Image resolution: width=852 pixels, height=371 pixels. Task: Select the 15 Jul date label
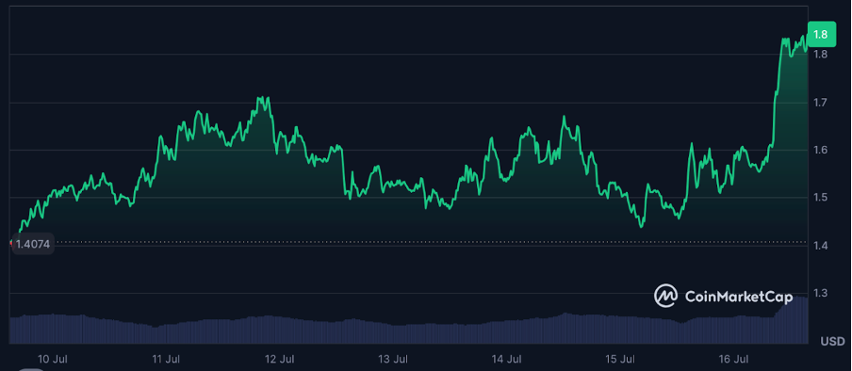620,359
